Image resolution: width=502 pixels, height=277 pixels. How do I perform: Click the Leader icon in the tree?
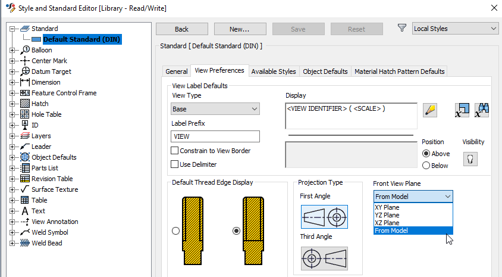pos(25,147)
